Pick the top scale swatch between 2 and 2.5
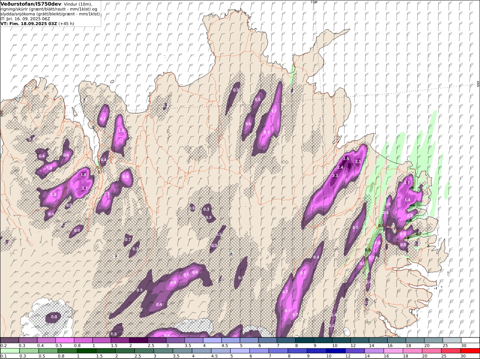The width and height of the screenshot is (480, 359). (138, 340)
